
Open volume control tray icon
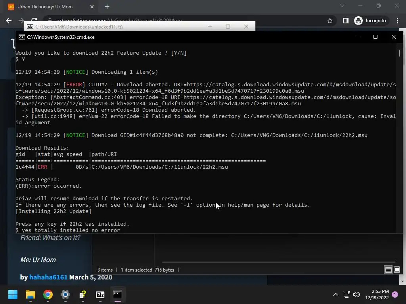(x=356, y=294)
